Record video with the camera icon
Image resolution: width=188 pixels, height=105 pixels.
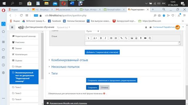(x=145, y=38)
